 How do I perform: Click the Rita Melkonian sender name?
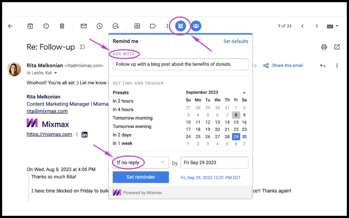[45, 66]
